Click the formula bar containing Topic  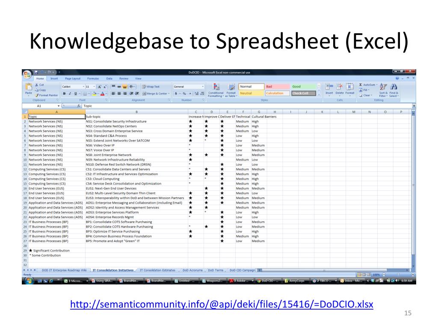[247, 106]
